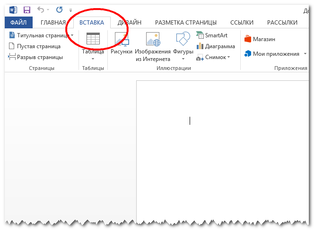
Task: Click the Рисунки label
Action: coord(122,52)
